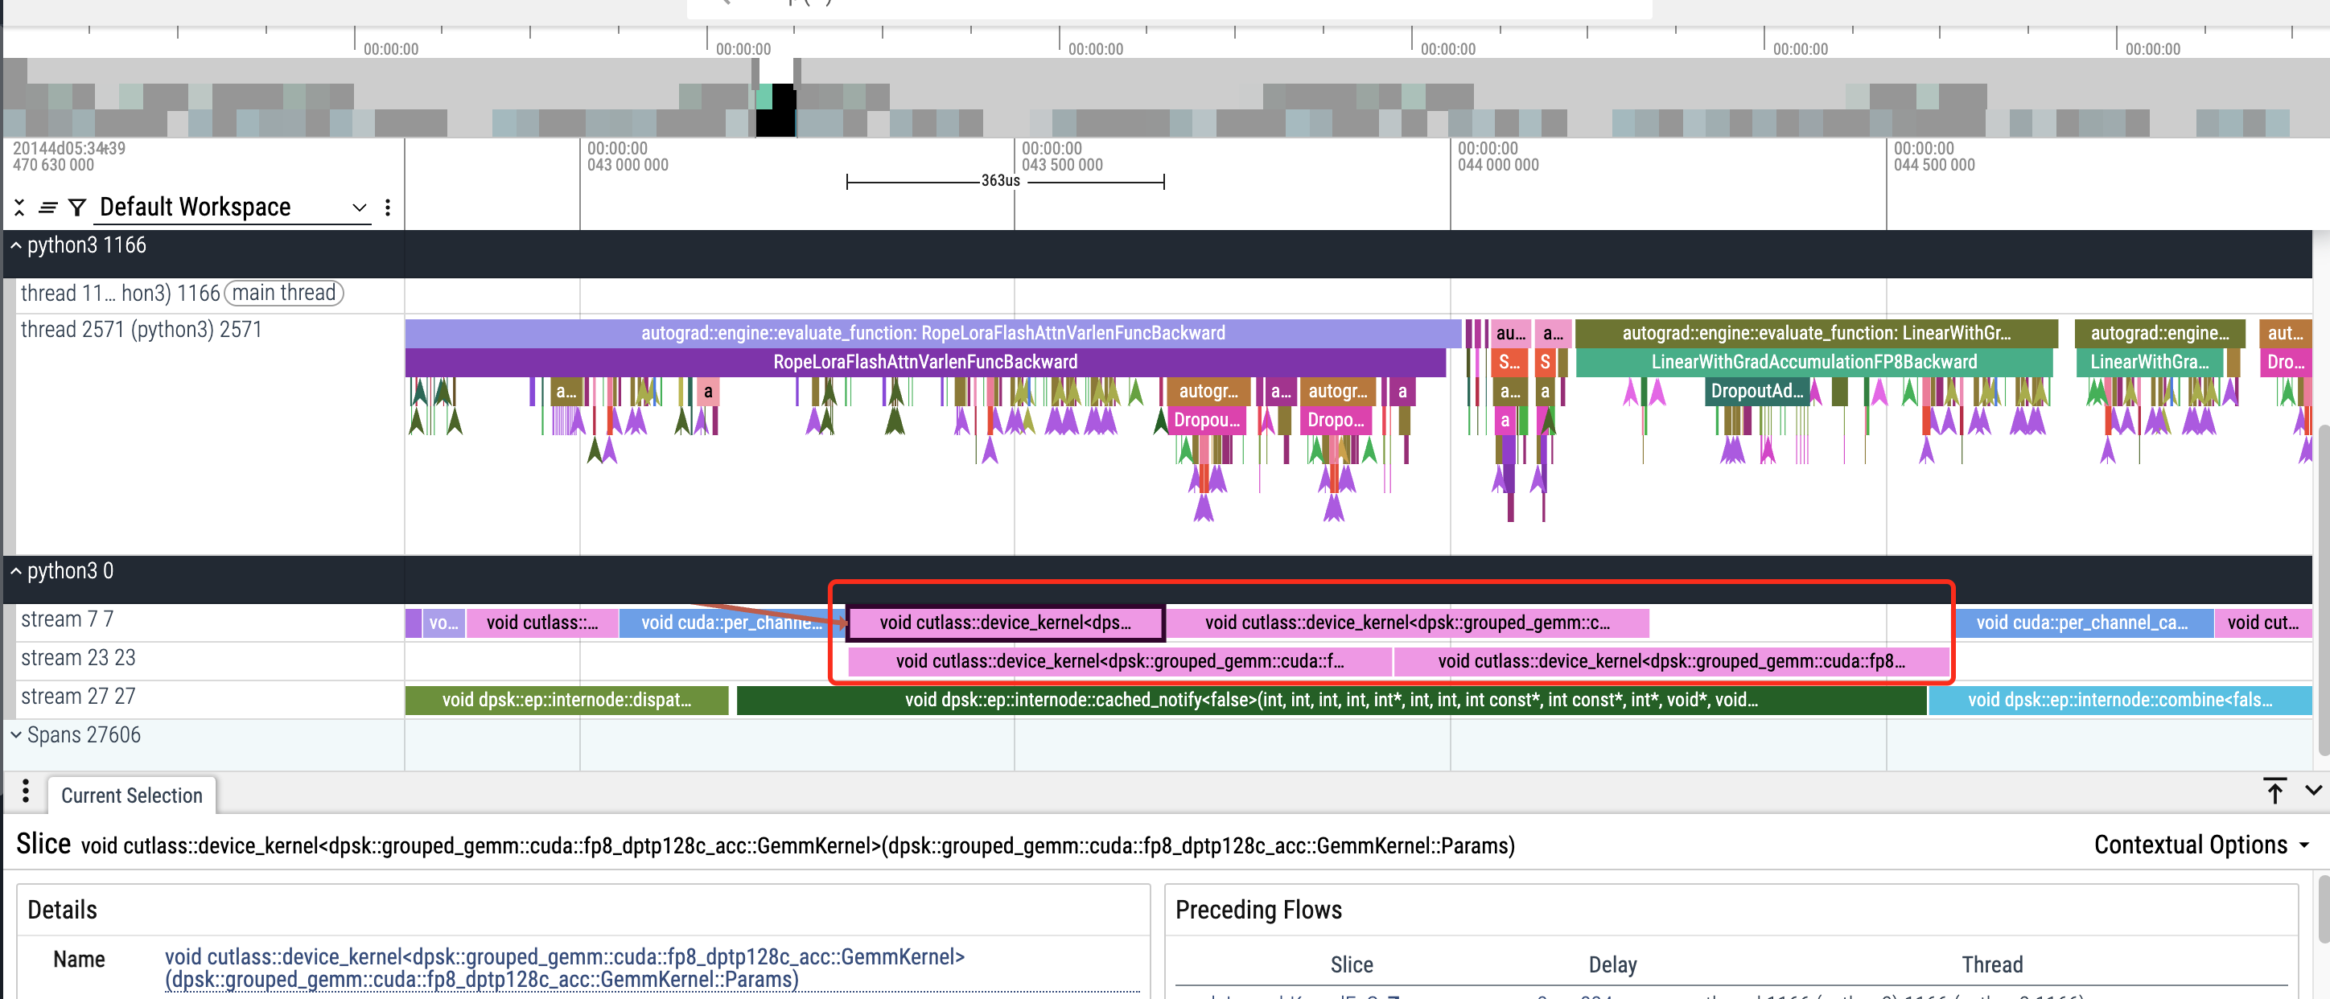Click the black viewport region in overview timeline
Viewport: 2330px width, 999px height.
pos(775,110)
